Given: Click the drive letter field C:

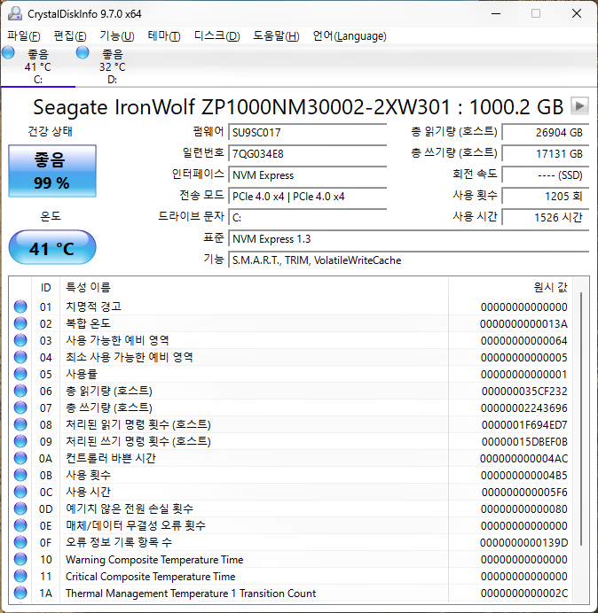Looking at the screenshot, I should 308,217.
